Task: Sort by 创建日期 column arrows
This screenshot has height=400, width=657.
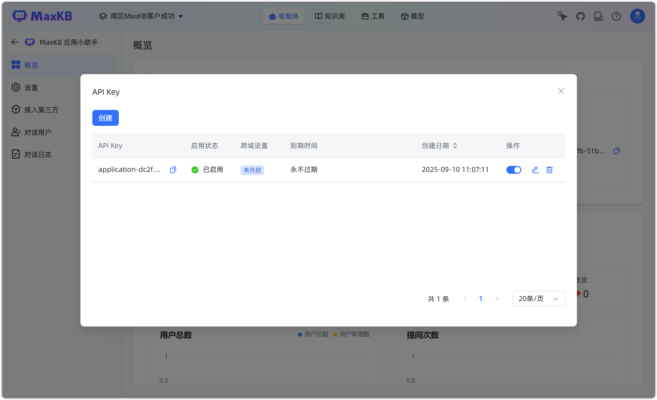Action: [455, 146]
